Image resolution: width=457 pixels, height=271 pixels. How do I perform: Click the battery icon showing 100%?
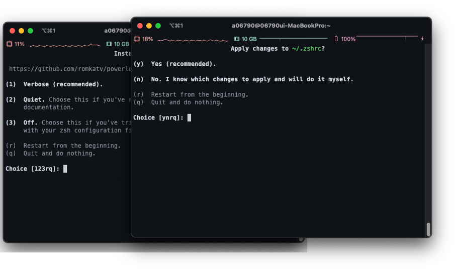coord(336,39)
